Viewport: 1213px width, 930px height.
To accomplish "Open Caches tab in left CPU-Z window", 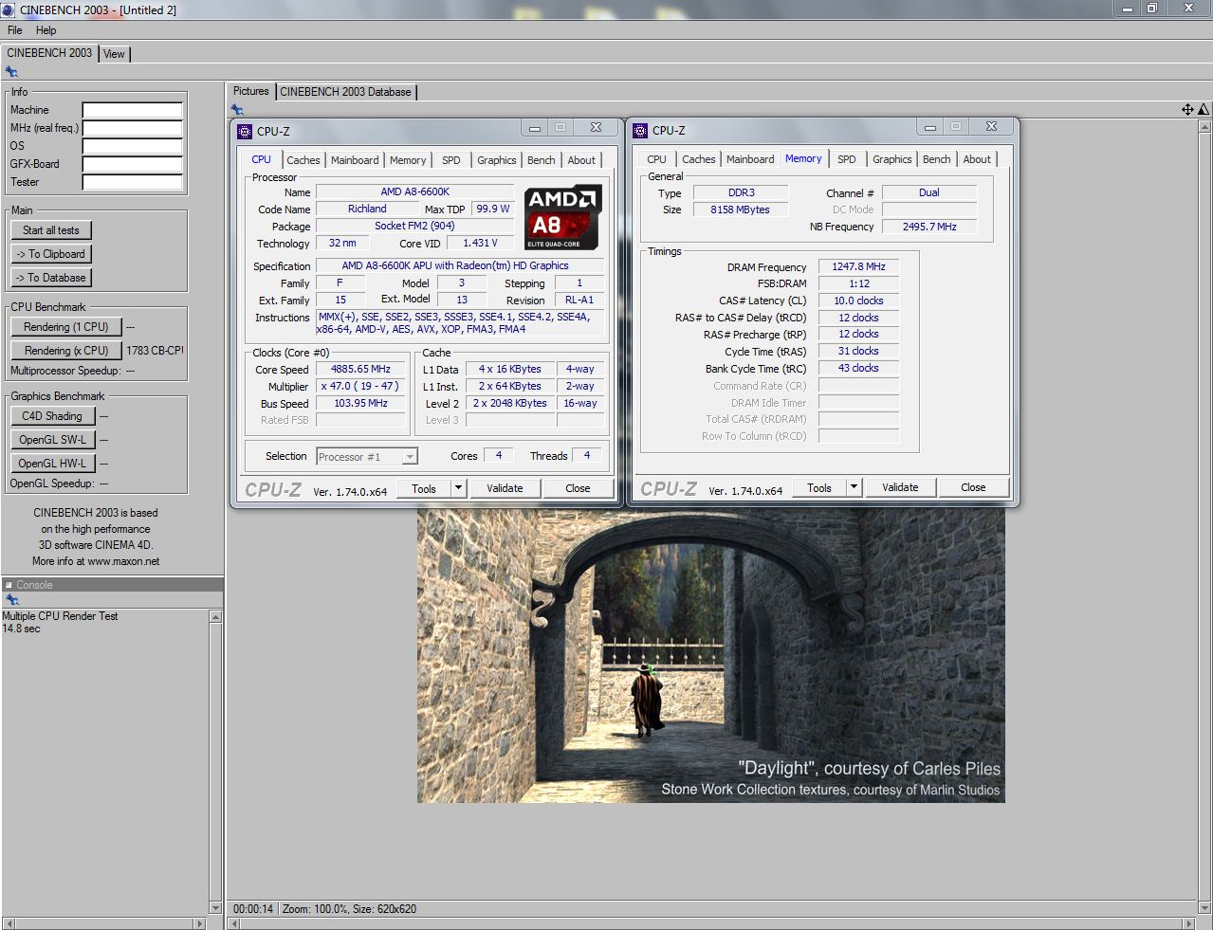I will [303, 160].
